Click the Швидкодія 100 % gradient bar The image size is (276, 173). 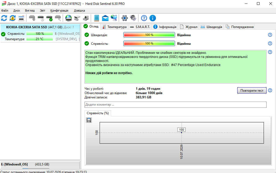149,35
